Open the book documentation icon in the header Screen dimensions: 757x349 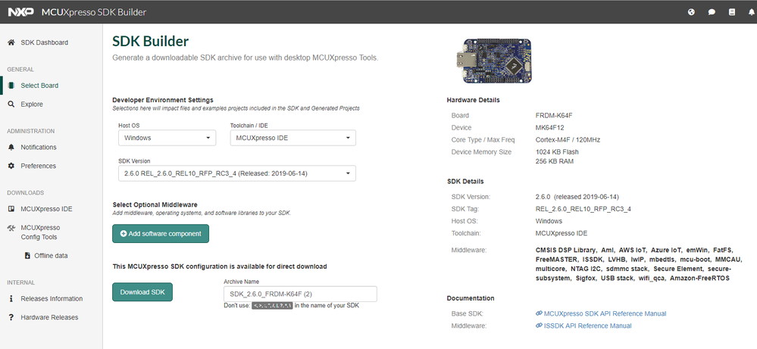[x=732, y=13]
